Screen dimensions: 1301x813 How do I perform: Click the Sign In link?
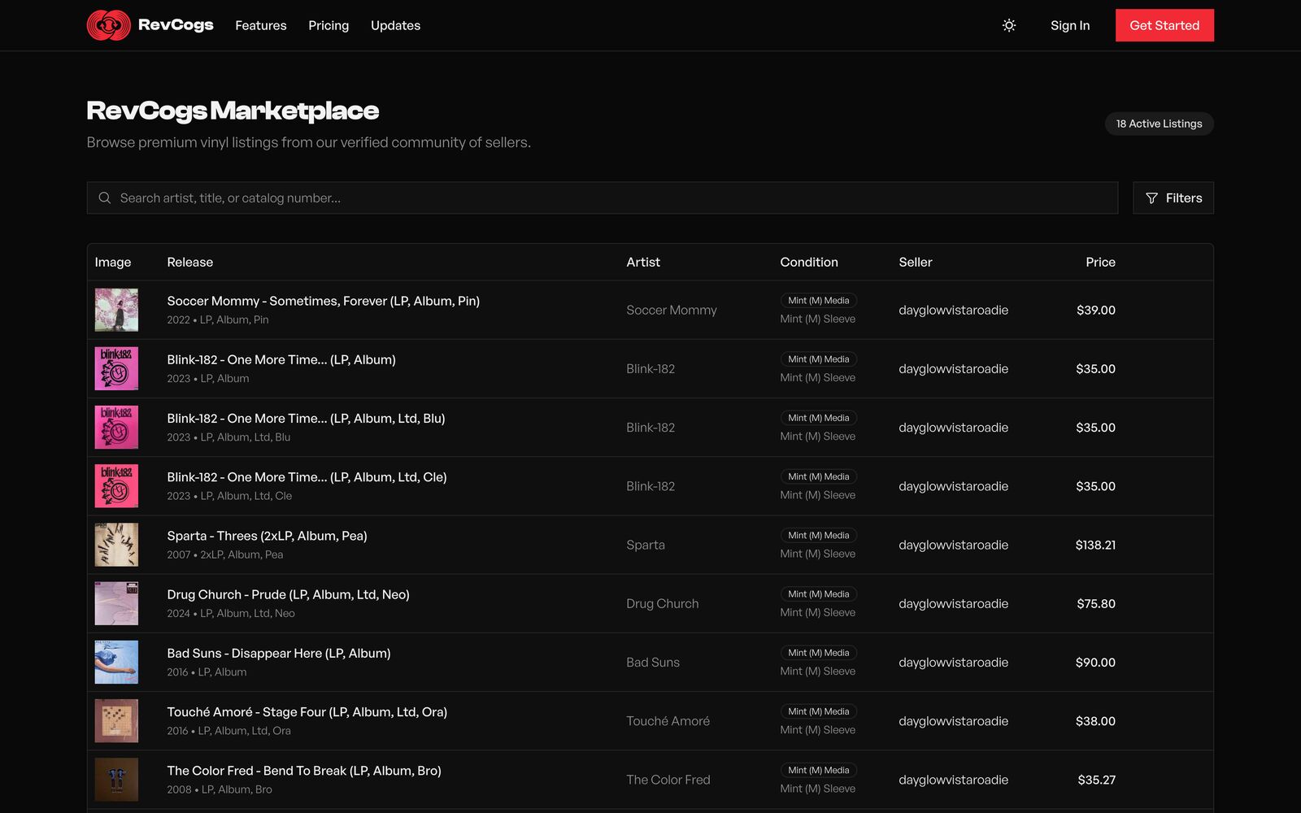click(1070, 25)
